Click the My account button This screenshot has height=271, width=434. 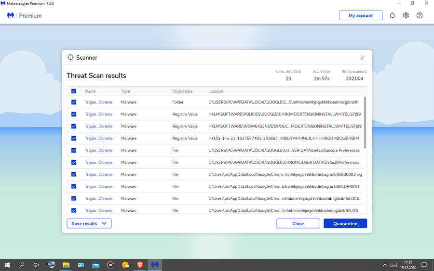click(x=360, y=15)
